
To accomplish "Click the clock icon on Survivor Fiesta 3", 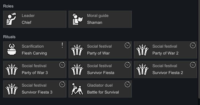I will click(x=62, y=84).
